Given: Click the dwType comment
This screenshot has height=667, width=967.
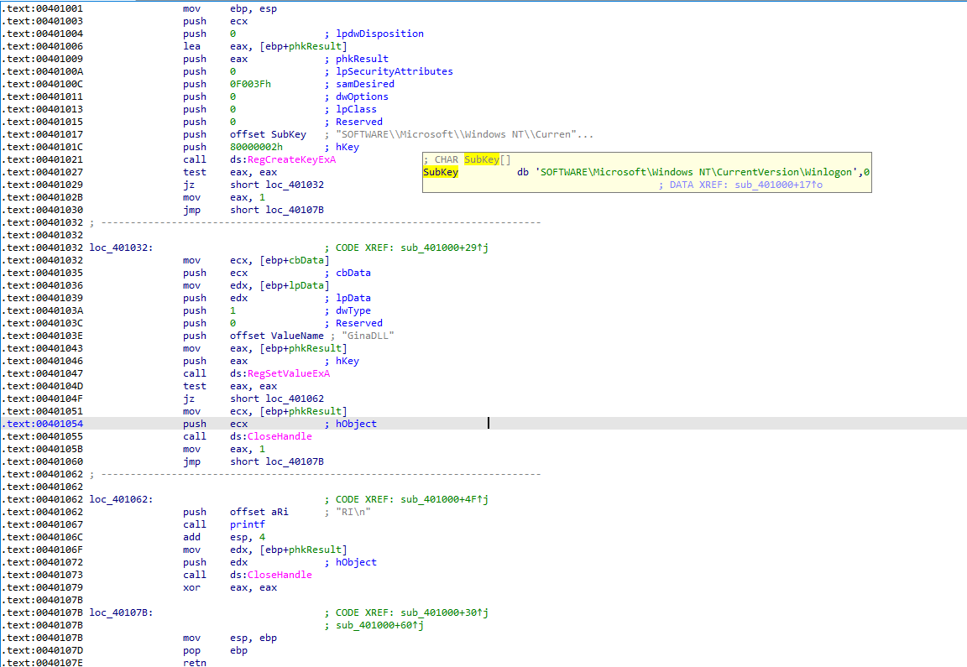Looking at the screenshot, I should pos(353,310).
